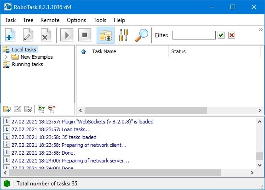Viewport: 265px width, 190px height.
Task: Open the Tree menu
Action: (28, 20)
